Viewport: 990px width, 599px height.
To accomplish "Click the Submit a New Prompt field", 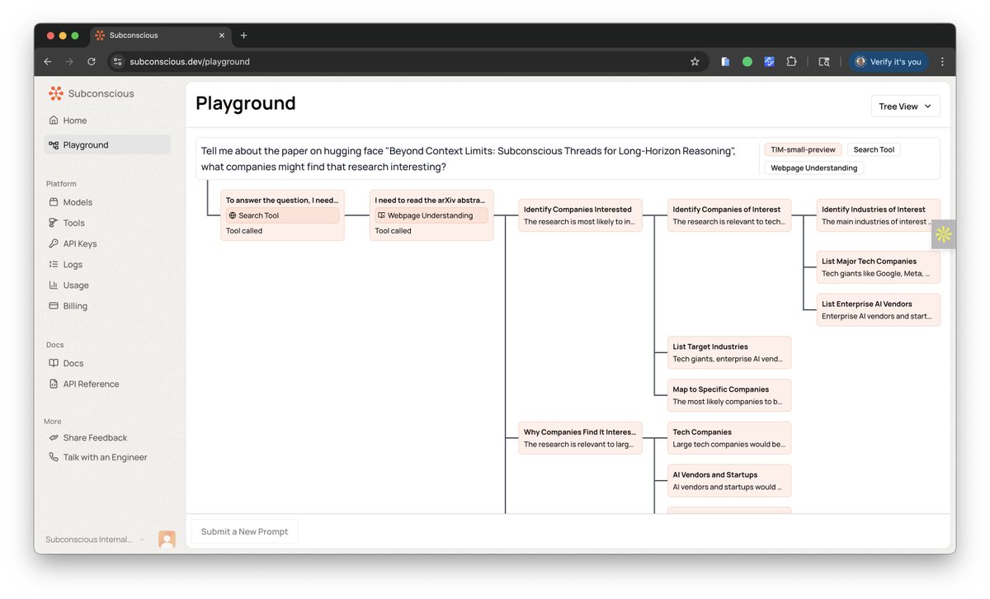I will [244, 531].
